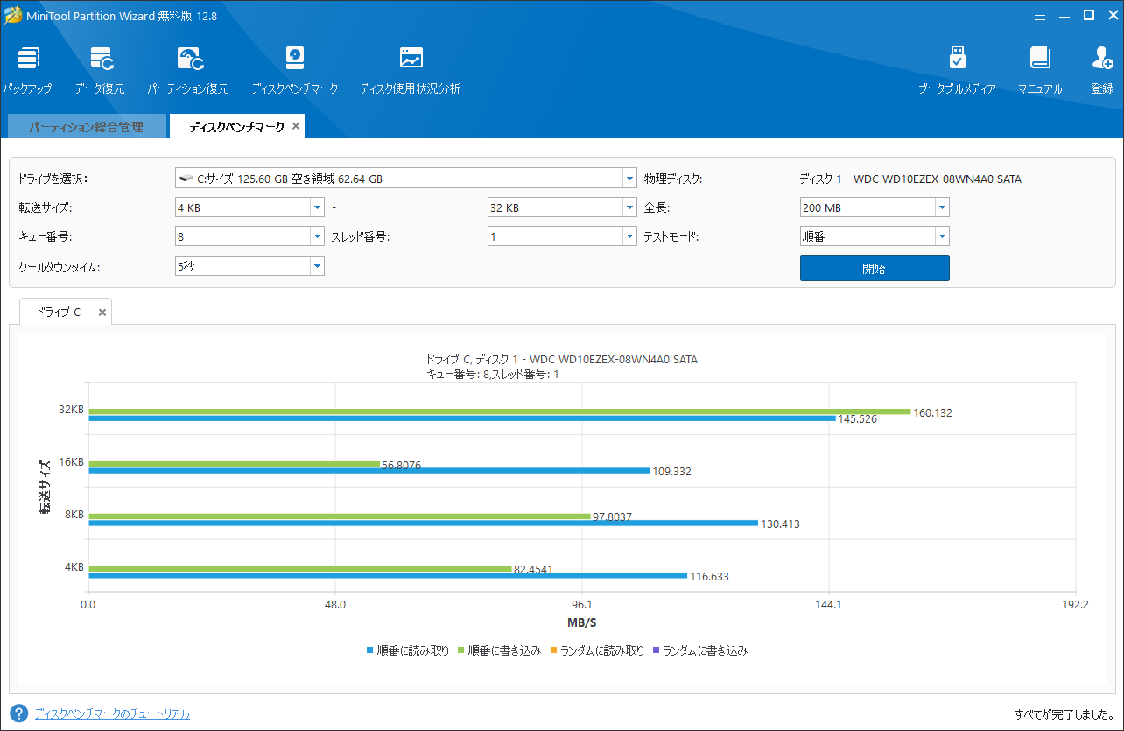Launch the データ復元 data recovery icon
Screen dimensions: 1124x731
pos(100,59)
